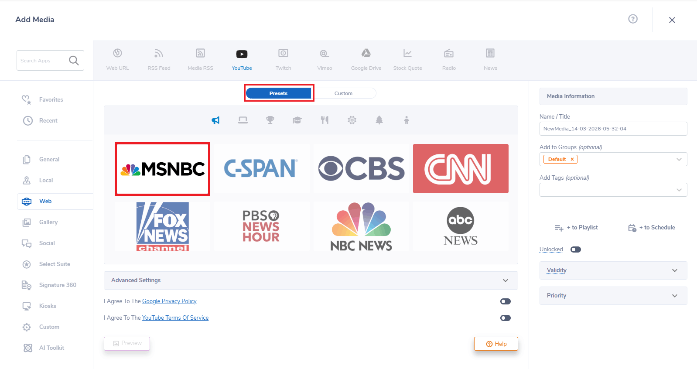Toggle agreement to YouTube Terms Of Service
The height and width of the screenshot is (369, 697).
pos(506,318)
